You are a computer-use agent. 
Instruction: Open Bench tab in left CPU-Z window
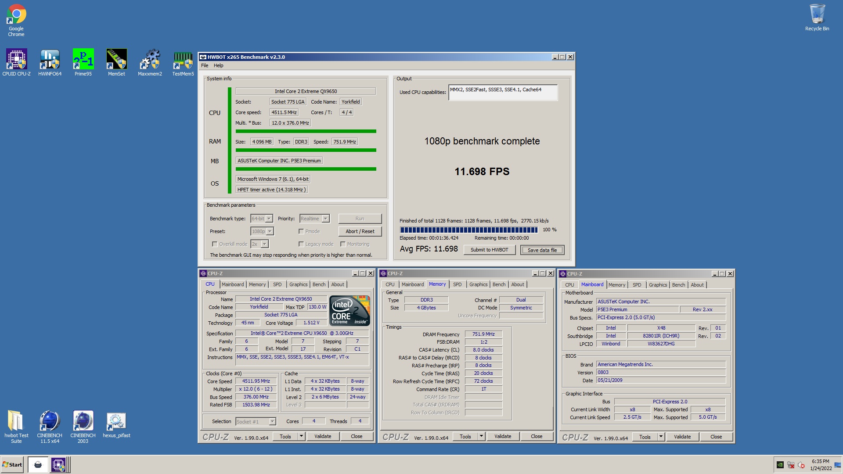319,284
